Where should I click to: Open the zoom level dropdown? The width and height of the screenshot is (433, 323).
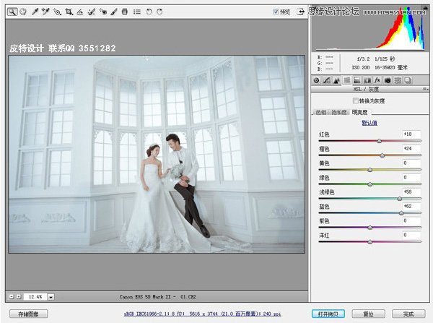52,296
